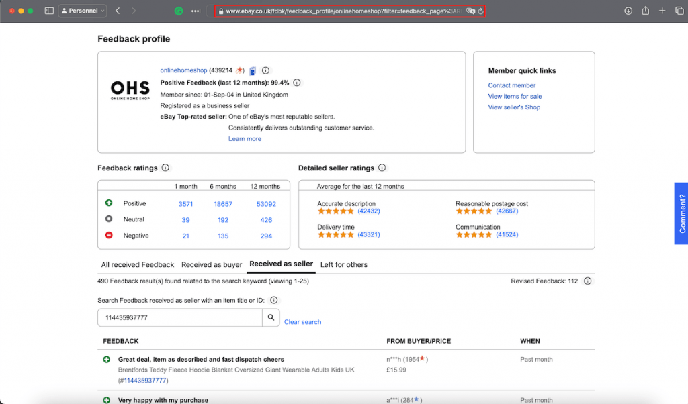Click Reasonable postage cost count 42667
688x404 pixels.
(x=507, y=211)
